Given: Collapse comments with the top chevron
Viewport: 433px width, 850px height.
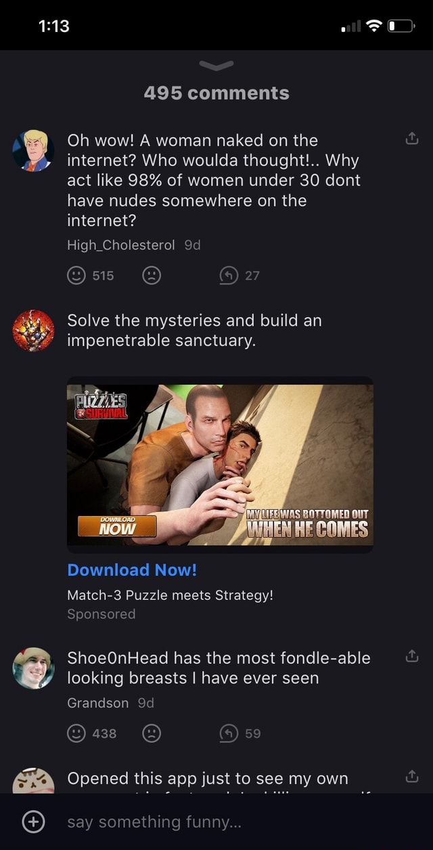Looking at the screenshot, I should (216, 65).
